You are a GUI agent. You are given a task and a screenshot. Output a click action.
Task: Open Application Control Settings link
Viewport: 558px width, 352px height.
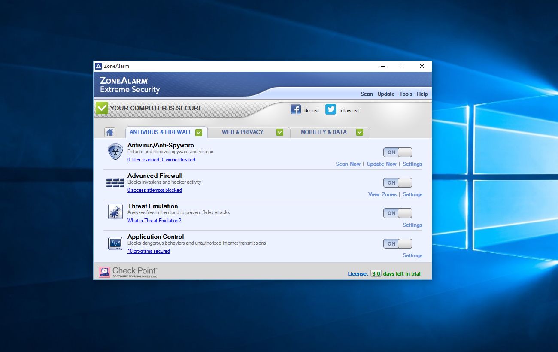(412, 255)
